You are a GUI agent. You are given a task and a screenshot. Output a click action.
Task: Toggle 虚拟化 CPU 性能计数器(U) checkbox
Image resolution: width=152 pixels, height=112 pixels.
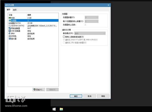(64, 43)
